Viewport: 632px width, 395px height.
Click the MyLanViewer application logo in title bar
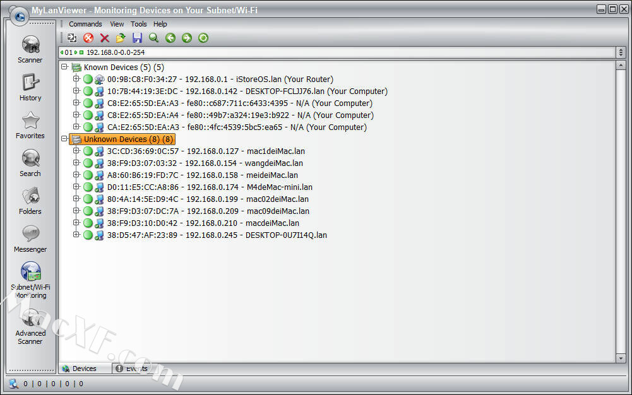20,16
